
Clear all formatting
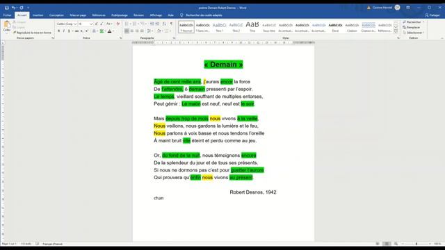tap(118, 24)
